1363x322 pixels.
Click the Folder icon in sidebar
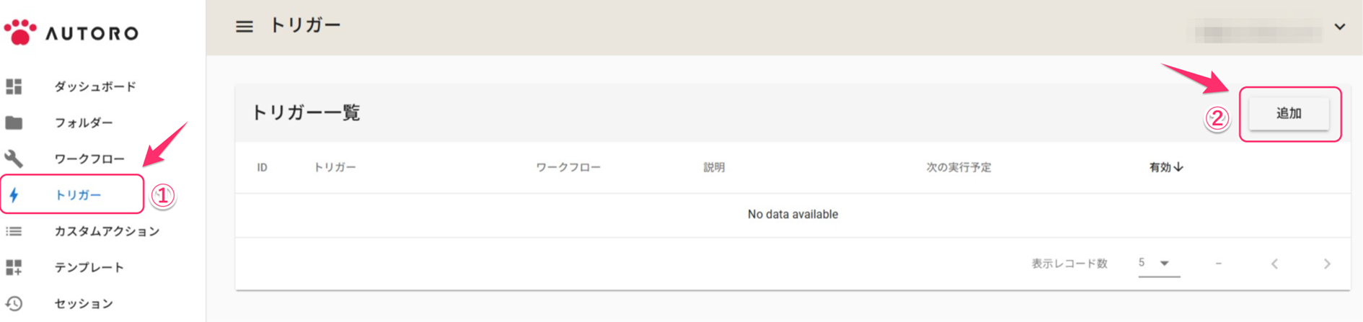tap(14, 123)
